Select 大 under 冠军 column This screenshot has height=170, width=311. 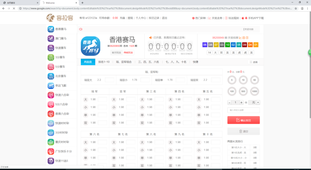[85, 99]
